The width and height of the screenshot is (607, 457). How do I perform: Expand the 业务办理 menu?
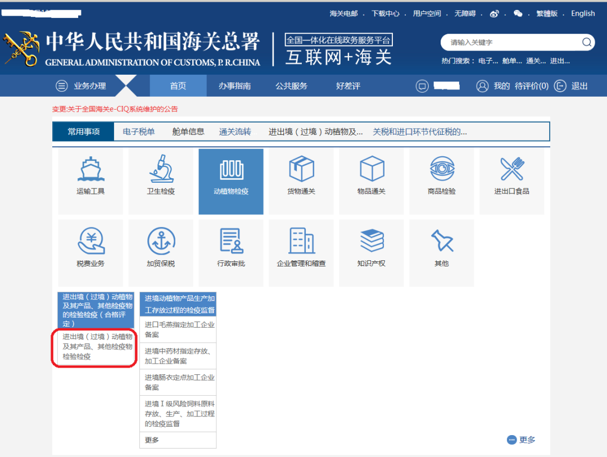click(x=90, y=86)
